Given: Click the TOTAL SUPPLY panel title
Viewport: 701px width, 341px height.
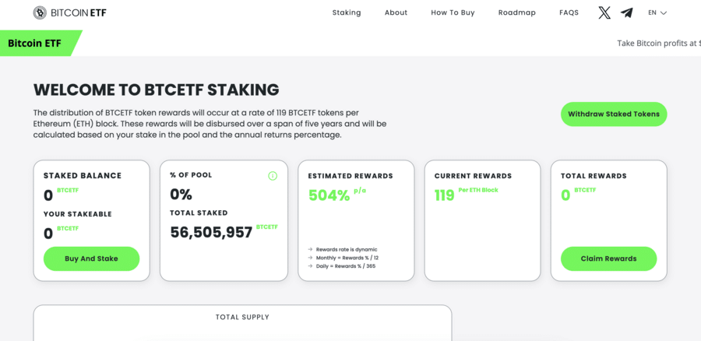Looking at the screenshot, I should (x=242, y=318).
